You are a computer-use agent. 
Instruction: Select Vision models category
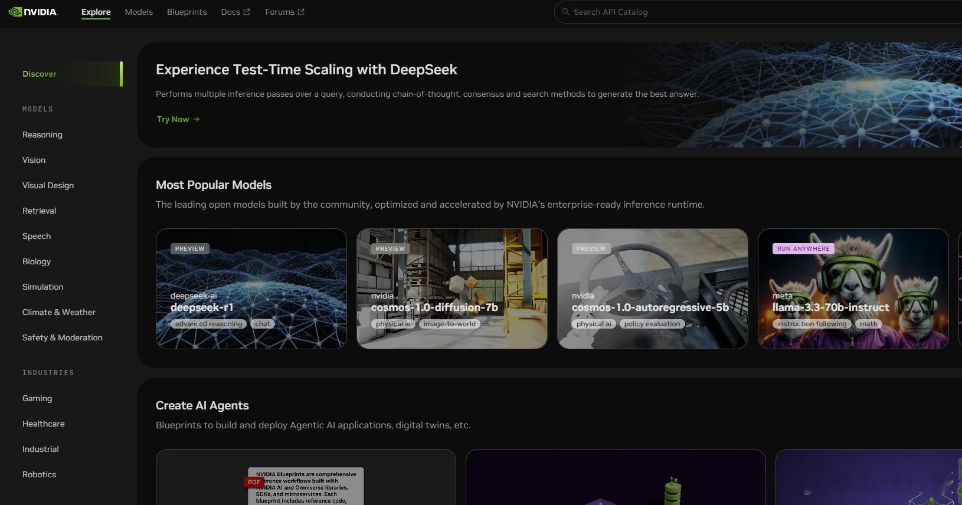34,160
